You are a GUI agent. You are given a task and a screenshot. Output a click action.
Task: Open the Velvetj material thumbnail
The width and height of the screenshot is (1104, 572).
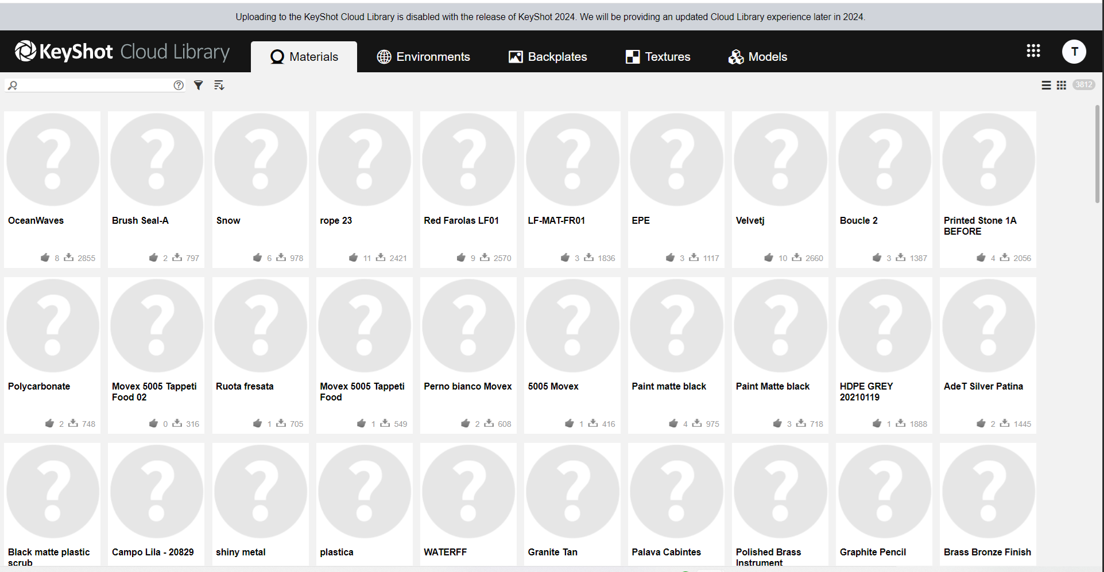[x=780, y=159]
